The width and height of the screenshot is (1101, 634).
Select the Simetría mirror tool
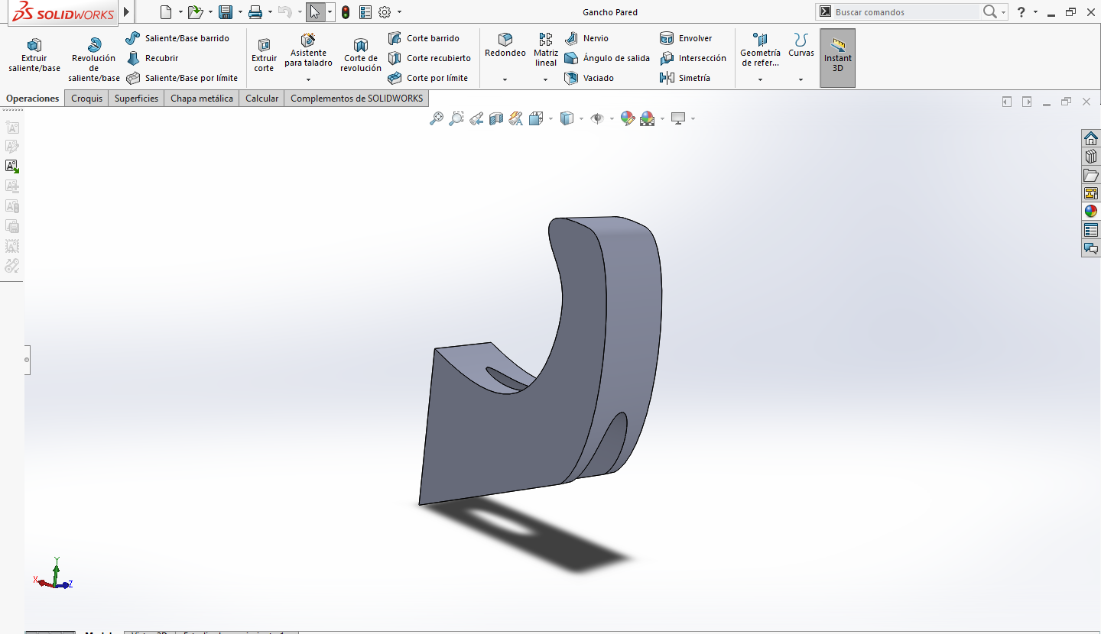(x=685, y=78)
